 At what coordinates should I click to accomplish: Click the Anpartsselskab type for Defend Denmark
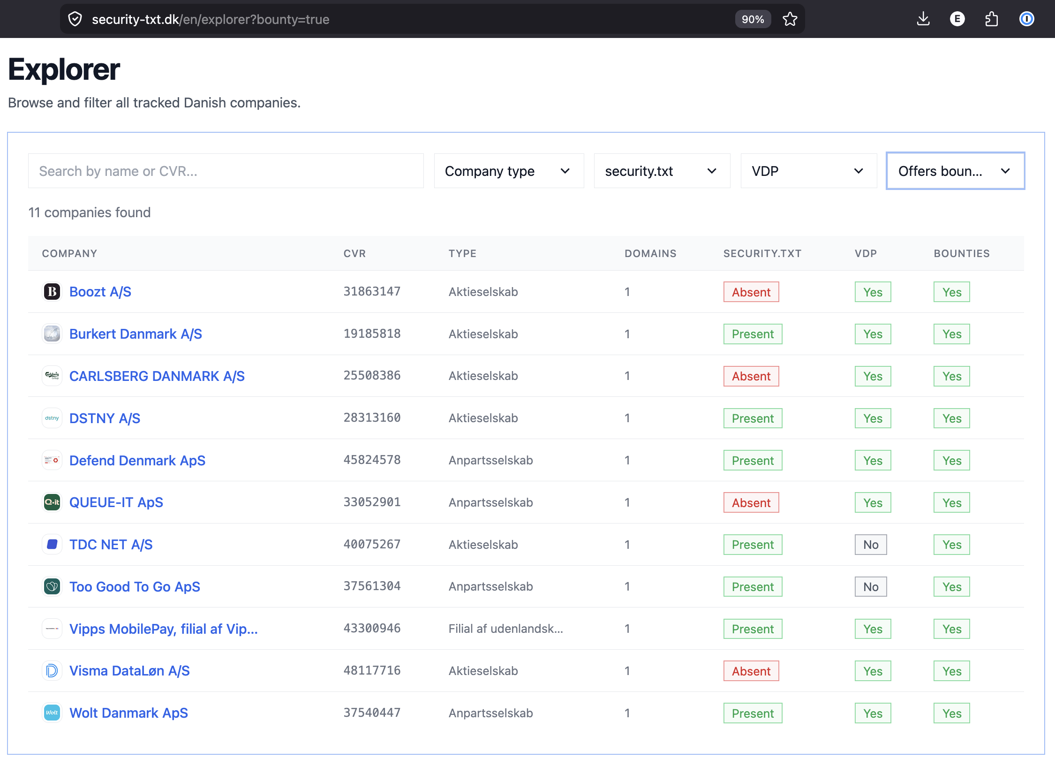[490, 460]
